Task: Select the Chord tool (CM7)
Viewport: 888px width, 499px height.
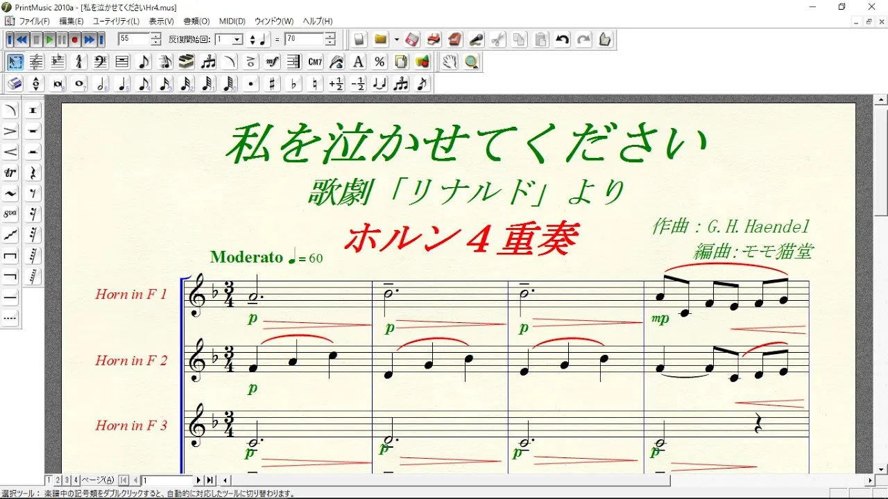Action: click(316, 62)
